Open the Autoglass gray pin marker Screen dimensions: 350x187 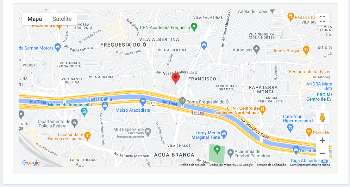pos(257,50)
